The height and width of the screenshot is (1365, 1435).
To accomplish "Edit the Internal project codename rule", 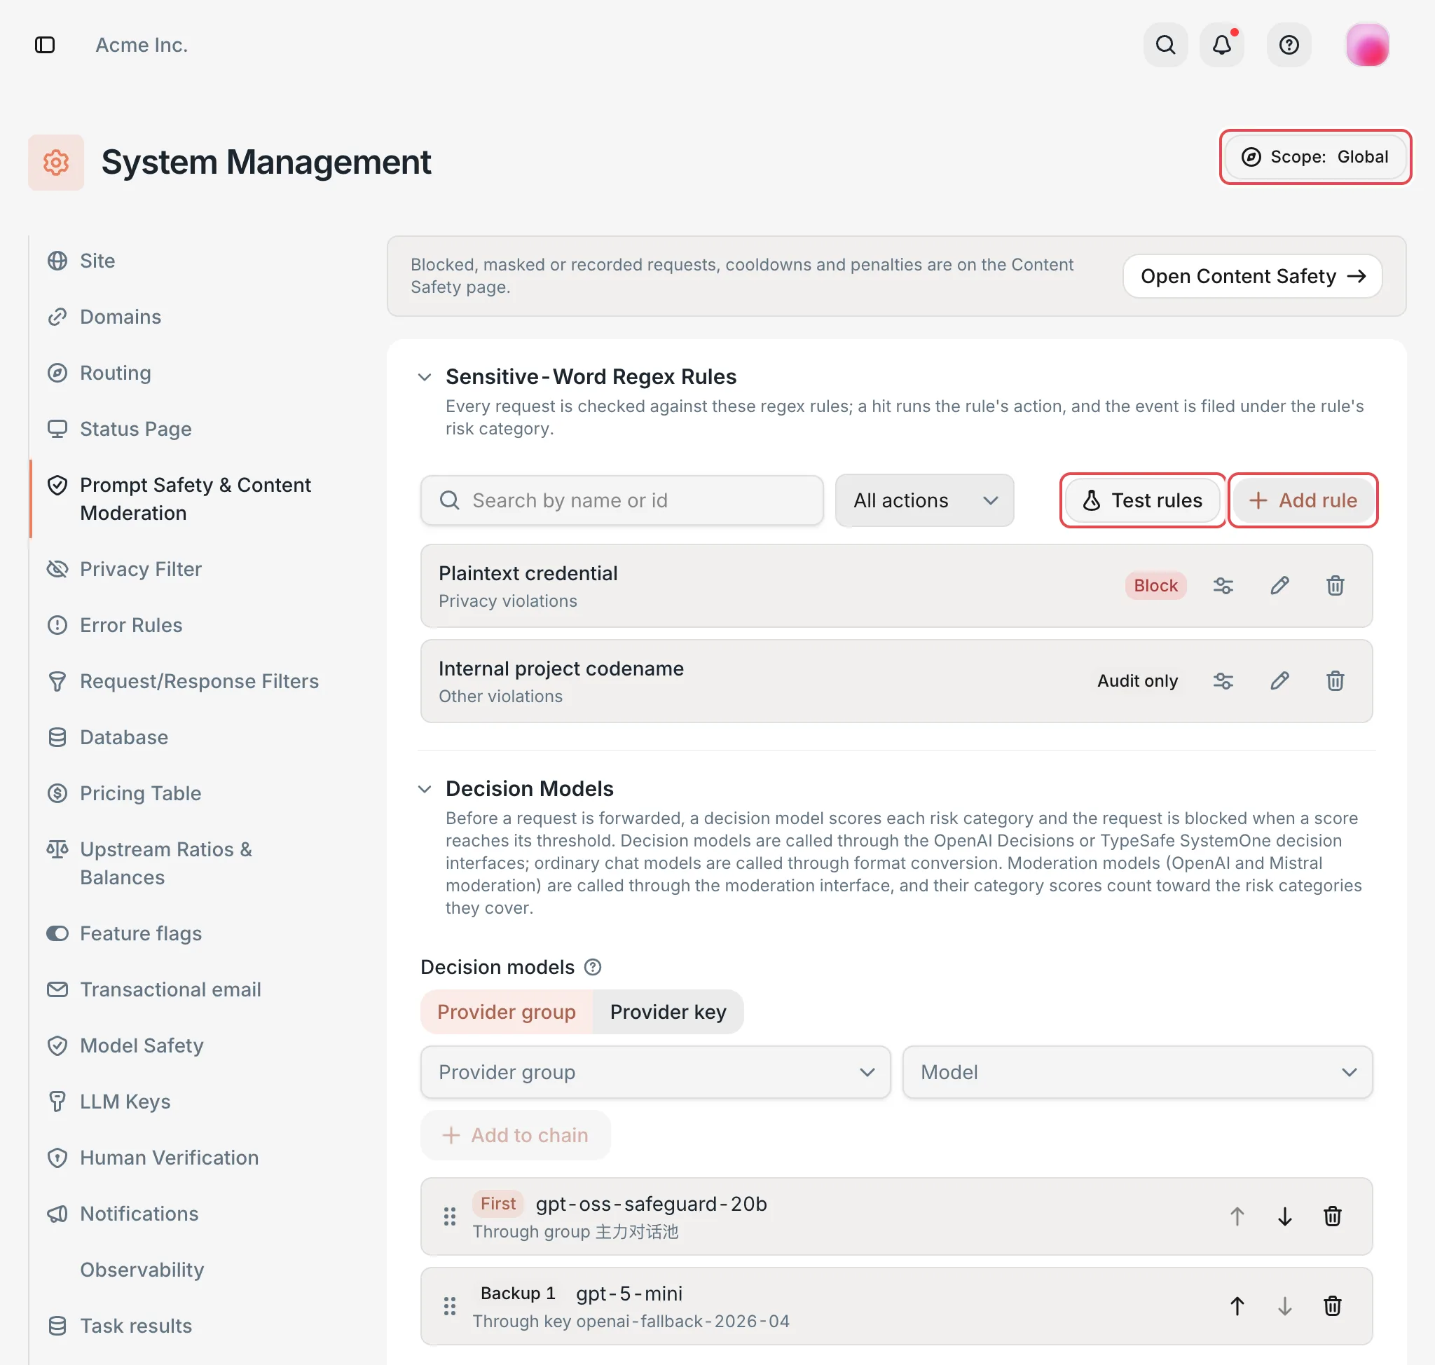I will (x=1279, y=681).
